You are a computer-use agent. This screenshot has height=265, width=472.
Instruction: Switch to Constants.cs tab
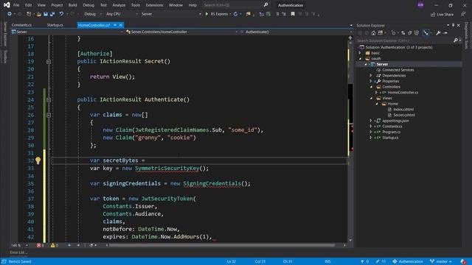click(x=21, y=25)
